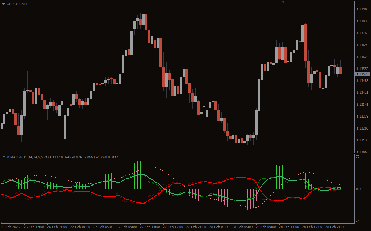Click the 26 Feb 2025 date label
This screenshot has height=231, width=371.
(12, 227)
